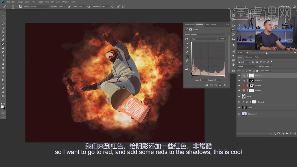297x167 pixels.
Task: Click the Auto button in Curves
Action: point(223,39)
